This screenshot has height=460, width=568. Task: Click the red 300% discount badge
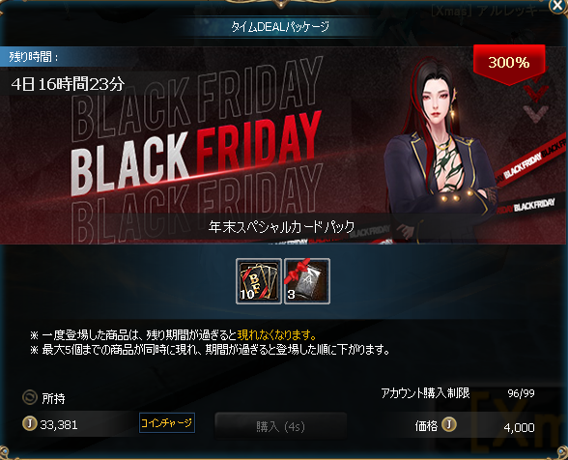[x=509, y=64]
